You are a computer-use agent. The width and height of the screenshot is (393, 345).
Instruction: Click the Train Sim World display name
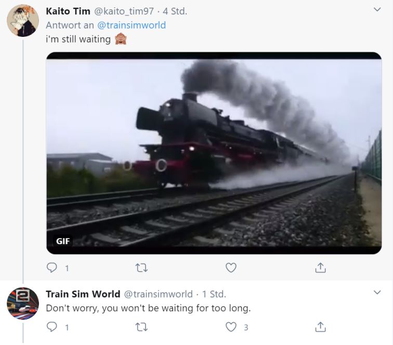click(x=83, y=294)
